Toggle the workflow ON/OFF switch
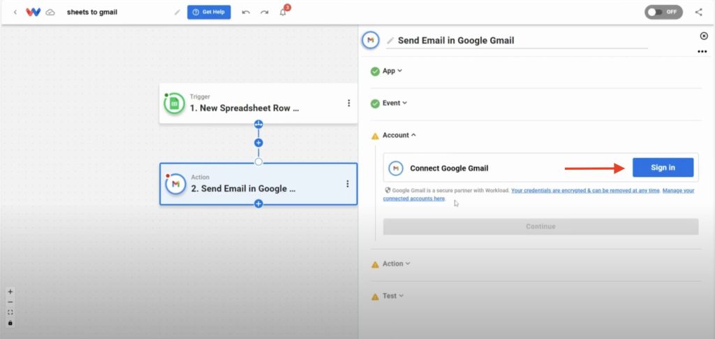 tap(663, 13)
